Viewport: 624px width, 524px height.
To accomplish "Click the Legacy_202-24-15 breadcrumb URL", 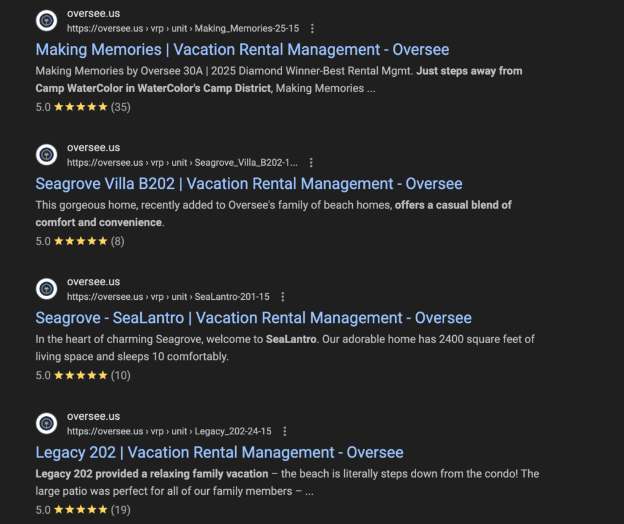I will 169,431.
